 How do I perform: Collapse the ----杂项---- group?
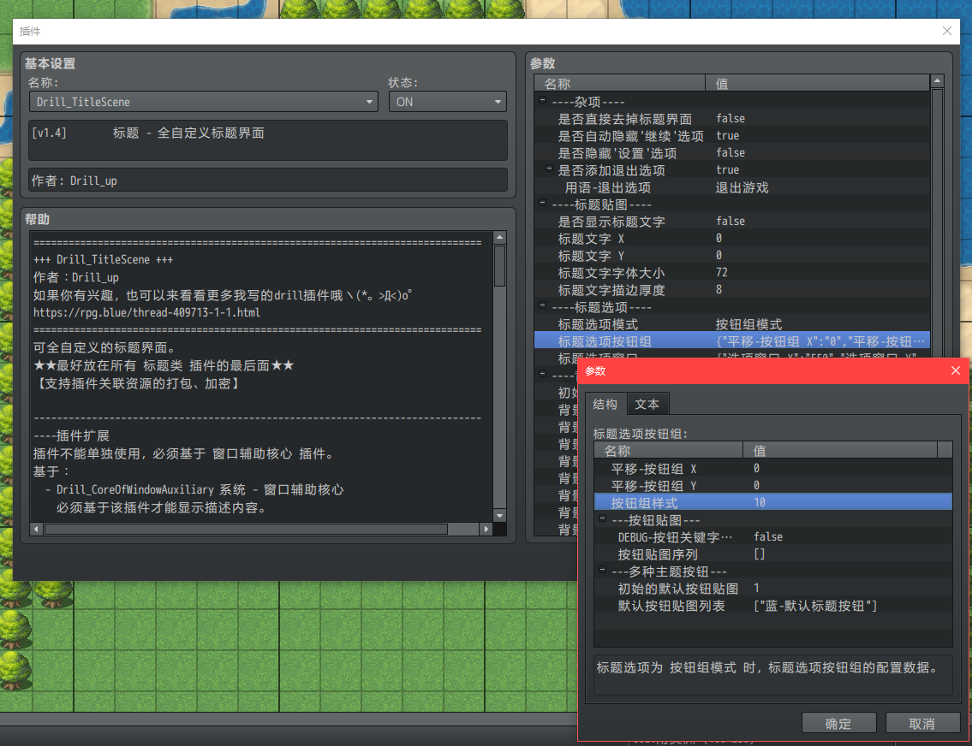point(542,100)
